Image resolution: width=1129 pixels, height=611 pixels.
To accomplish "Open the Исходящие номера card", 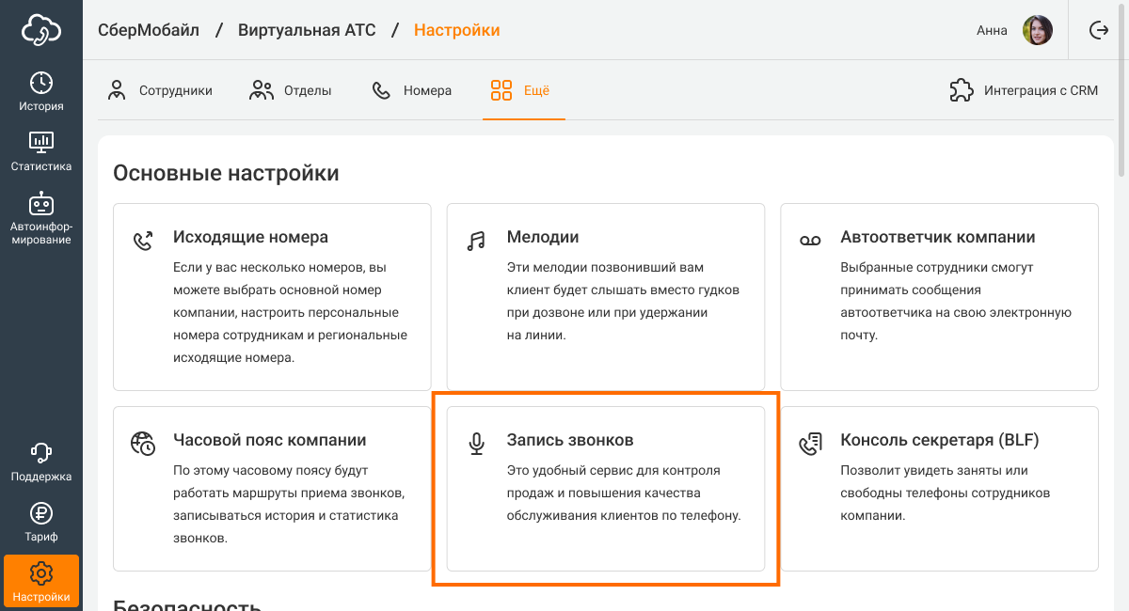I will click(x=272, y=296).
